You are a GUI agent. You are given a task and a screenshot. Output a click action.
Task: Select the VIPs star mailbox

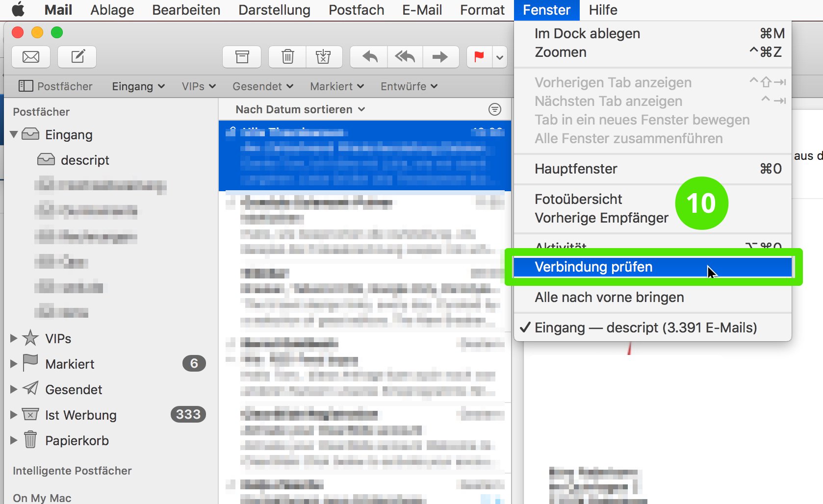(x=47, y=338)
